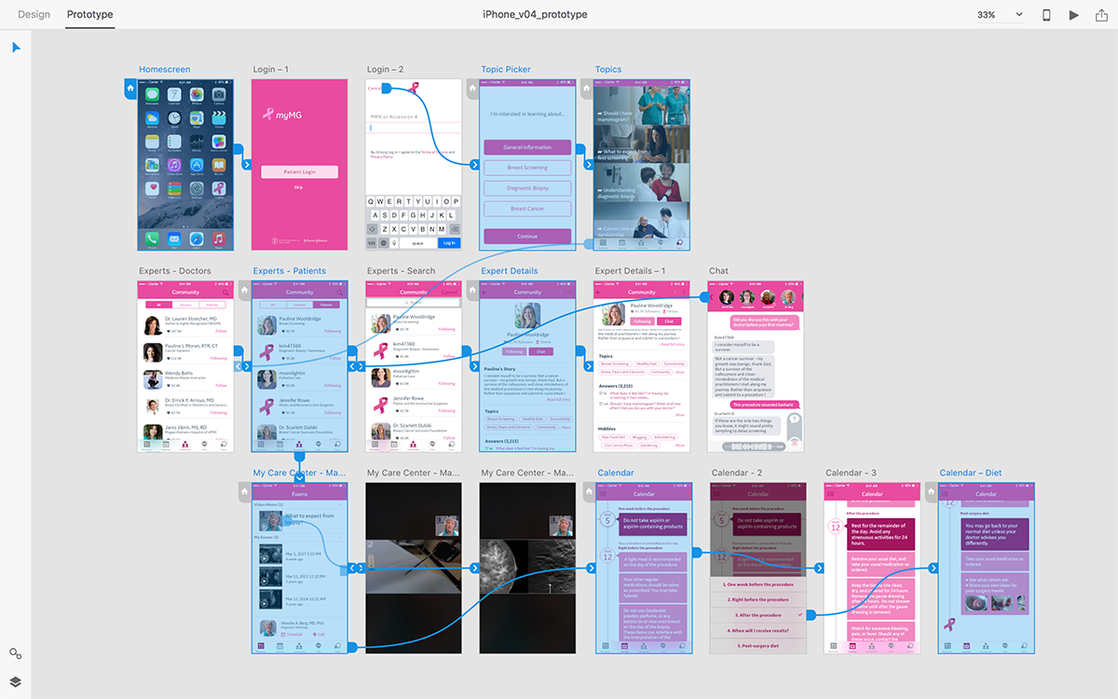Select the Experts - Patients artboard label
Screen dimensions: 1118x699
[x=290, y=271]
